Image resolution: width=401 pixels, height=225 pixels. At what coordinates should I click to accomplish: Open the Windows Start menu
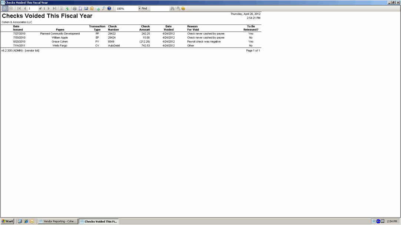(7, 221)
